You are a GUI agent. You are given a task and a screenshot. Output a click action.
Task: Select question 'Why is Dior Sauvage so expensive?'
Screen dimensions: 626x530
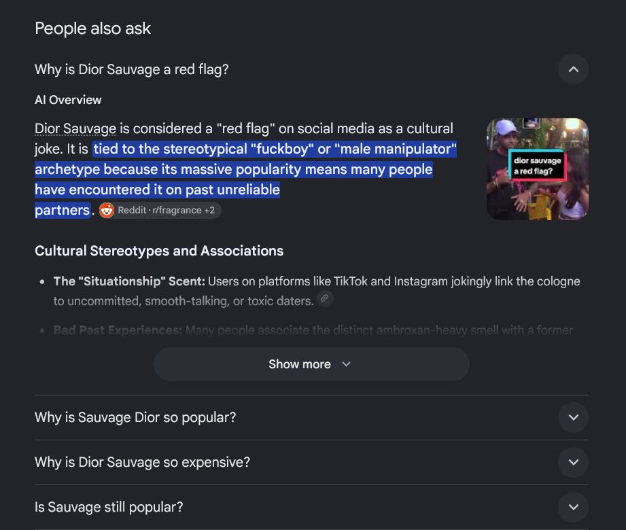click(x=142, y=462)
